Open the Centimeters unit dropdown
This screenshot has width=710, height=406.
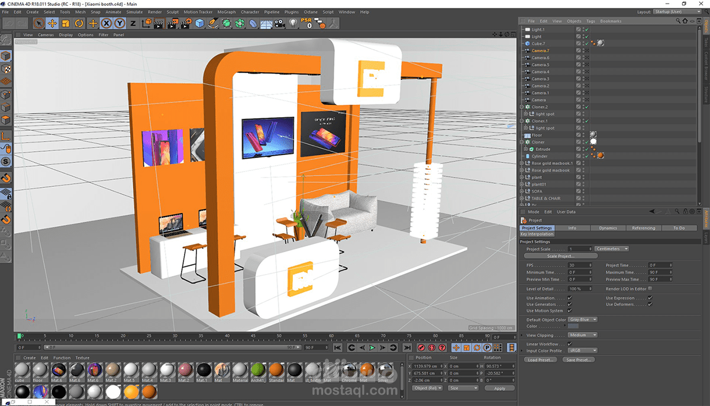point(612,249)
